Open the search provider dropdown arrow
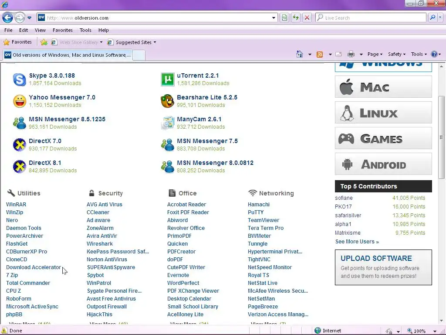Viewport: 446px width, 335px height. click(440, 17)
